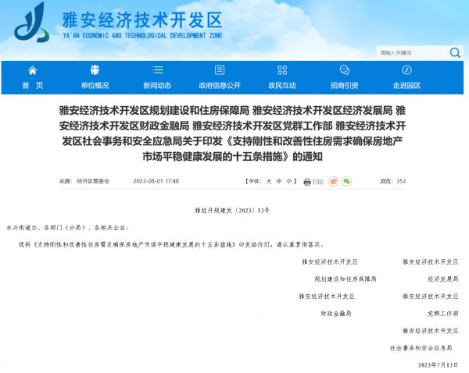
Task: Click the people icon above 单位概况
Action: click(x=95, y=70)
